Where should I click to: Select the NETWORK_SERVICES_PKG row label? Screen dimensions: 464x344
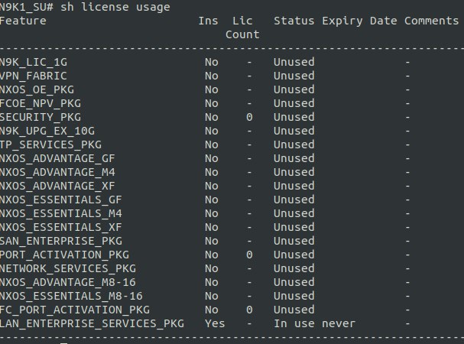click(68, 269)
